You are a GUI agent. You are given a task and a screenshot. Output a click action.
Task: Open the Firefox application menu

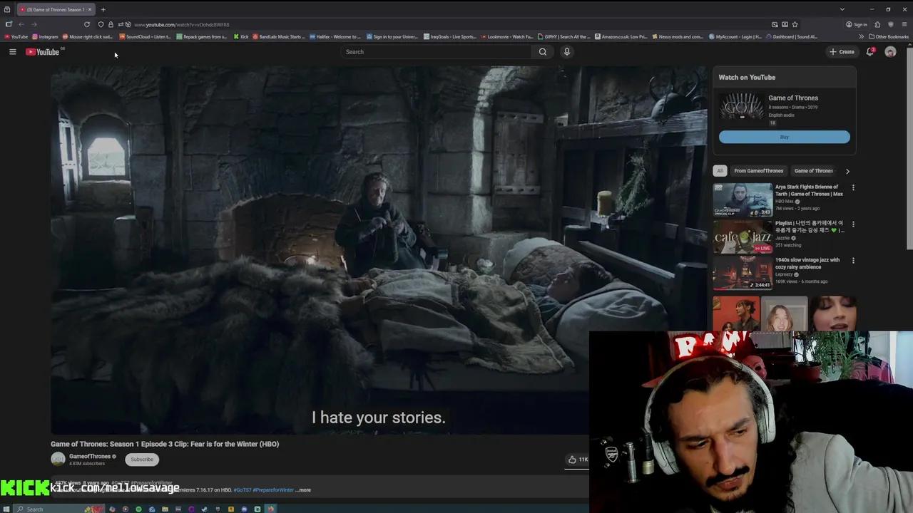[x=904, y=24]
